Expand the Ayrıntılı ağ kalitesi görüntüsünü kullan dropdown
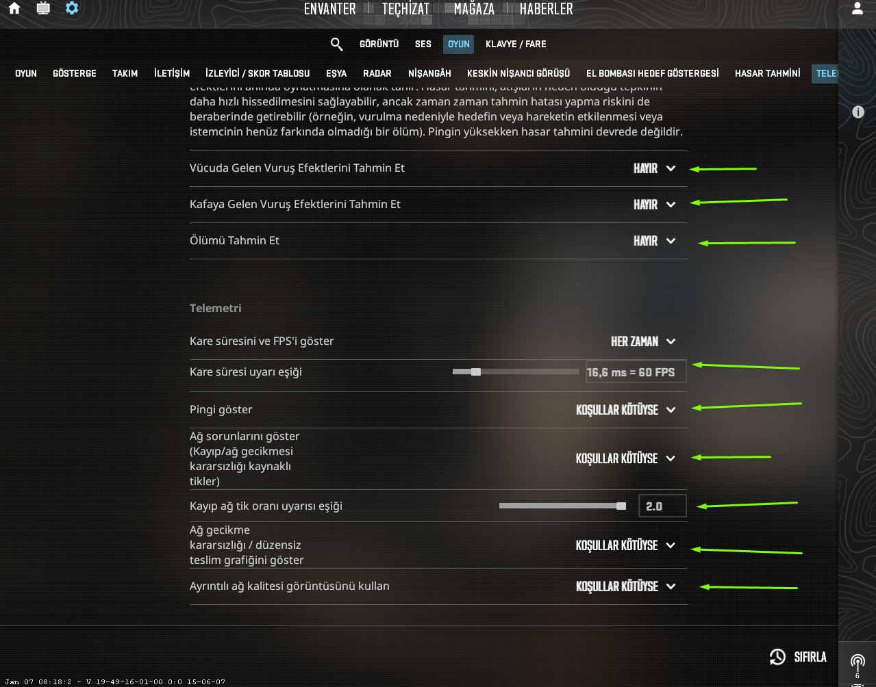This screenshot has width=876, height=687. pos(625,586)
